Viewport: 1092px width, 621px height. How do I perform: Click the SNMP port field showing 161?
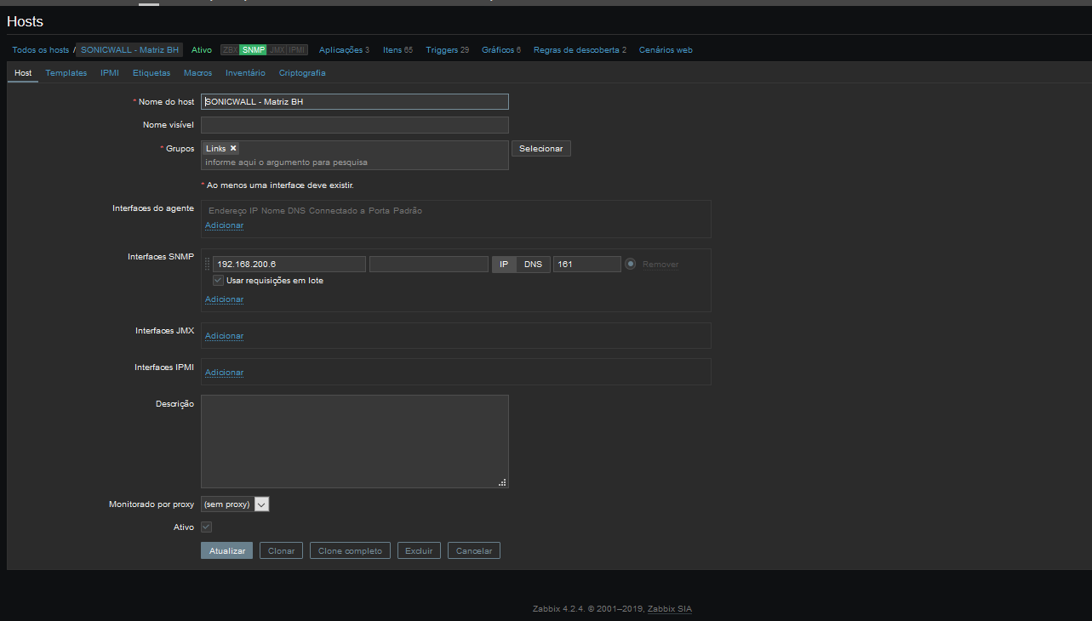(586, 265)
